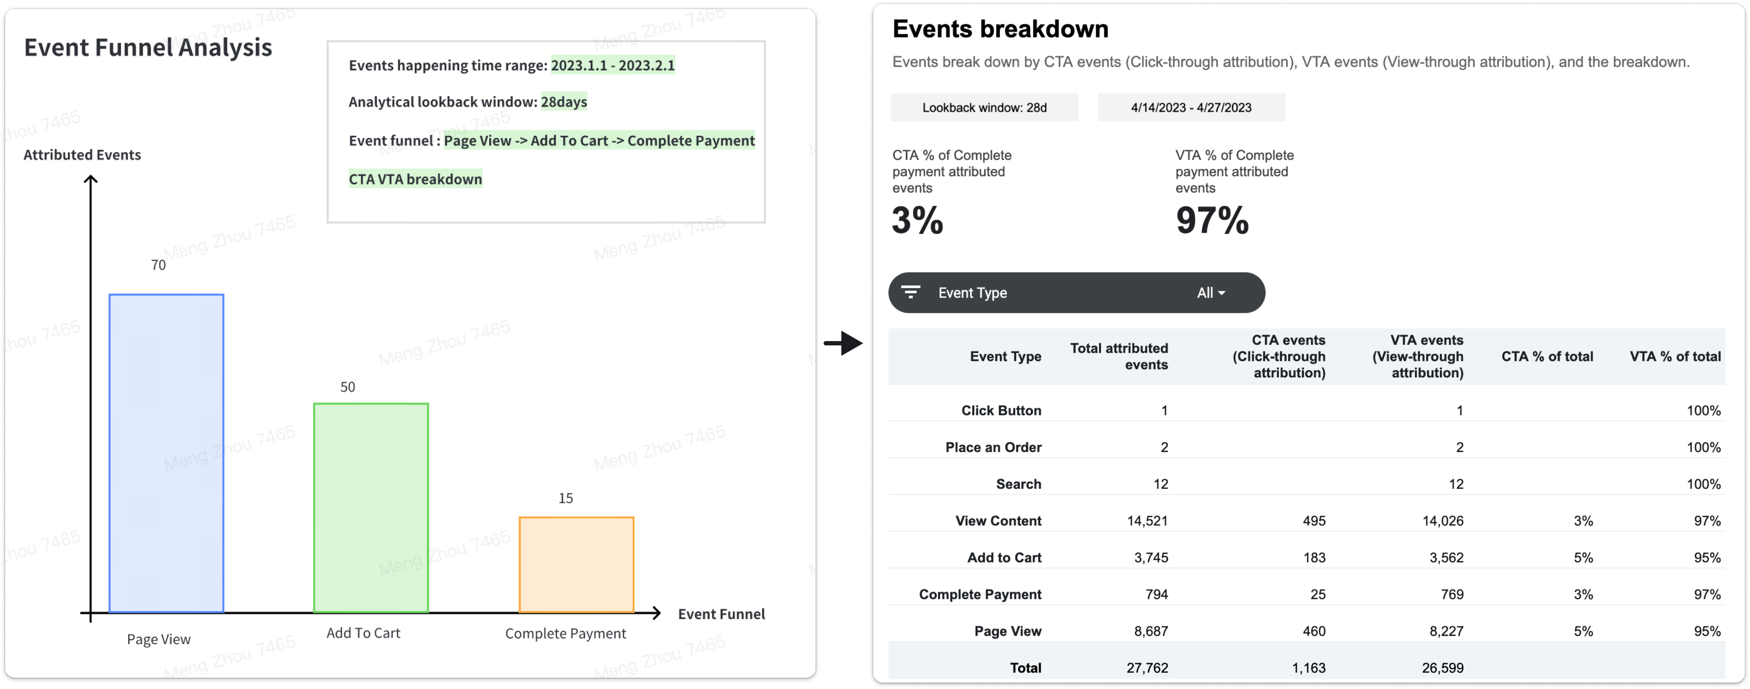
Task: Select the View Content row label
Action: (998, 521)
